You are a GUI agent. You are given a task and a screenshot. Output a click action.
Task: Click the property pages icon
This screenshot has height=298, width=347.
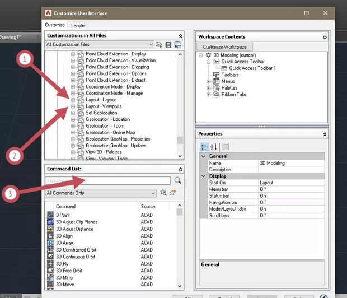[x=226, y=147]
